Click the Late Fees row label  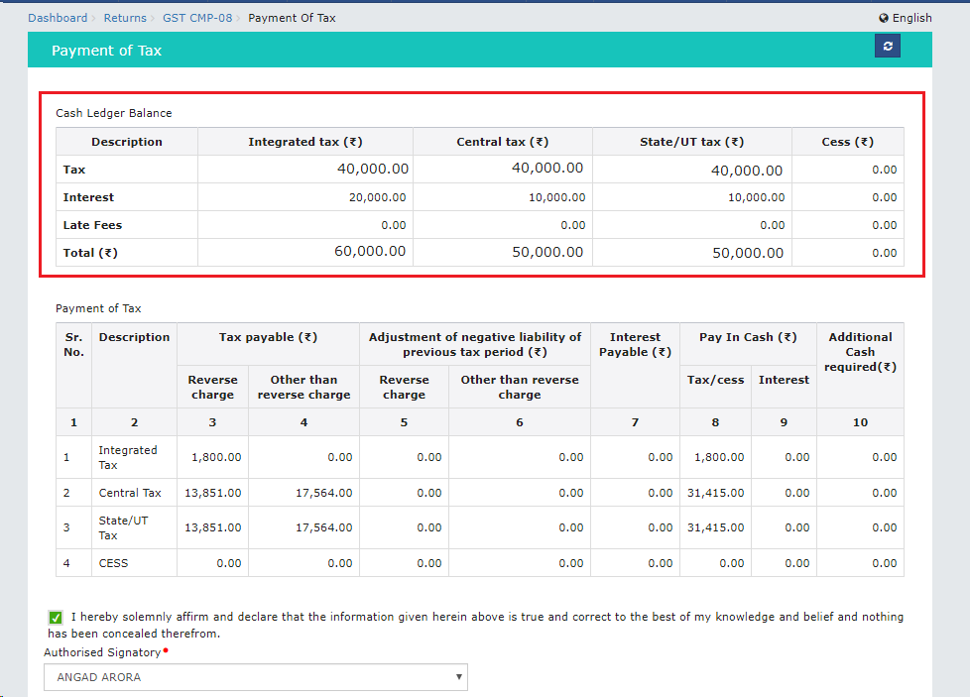(x=92, y=225)
